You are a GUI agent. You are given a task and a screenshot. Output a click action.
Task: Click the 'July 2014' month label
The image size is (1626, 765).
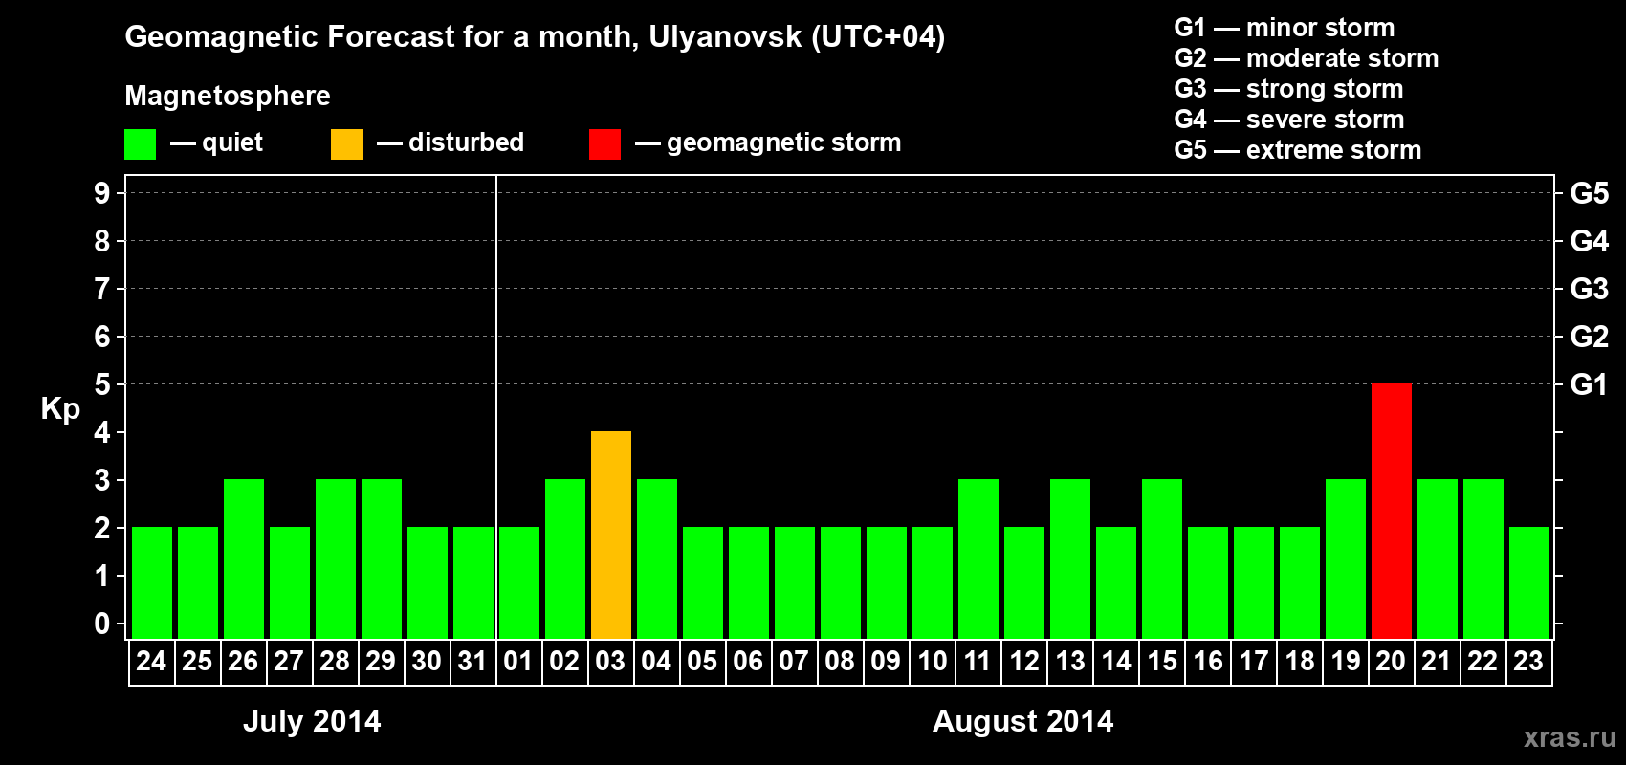(x=312, y=721)
